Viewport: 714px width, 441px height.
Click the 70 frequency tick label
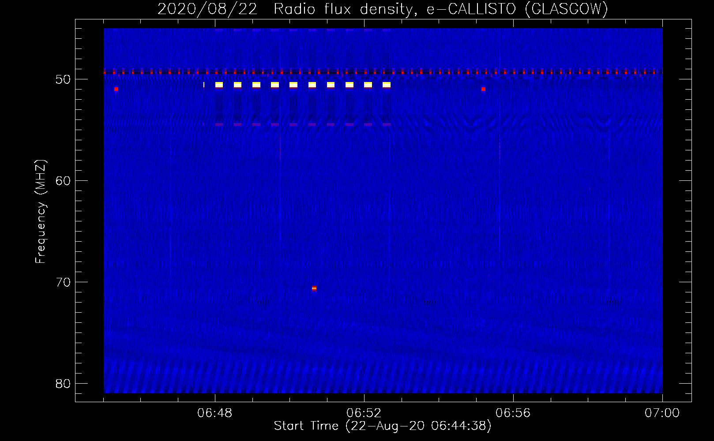click(x=63, y=282)
